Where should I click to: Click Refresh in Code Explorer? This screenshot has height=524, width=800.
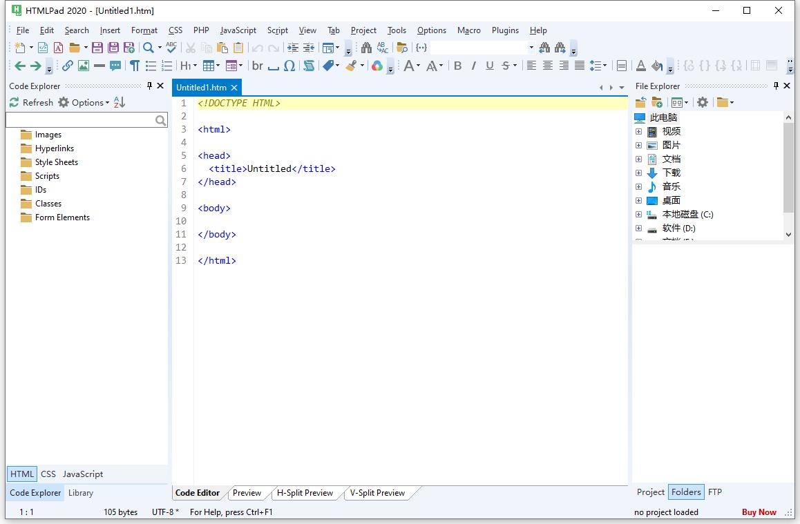(x=31, y=102)
